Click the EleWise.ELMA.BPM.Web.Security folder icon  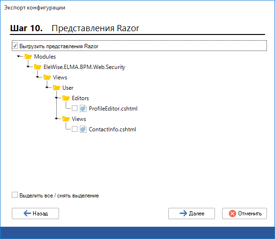point(37,67)
